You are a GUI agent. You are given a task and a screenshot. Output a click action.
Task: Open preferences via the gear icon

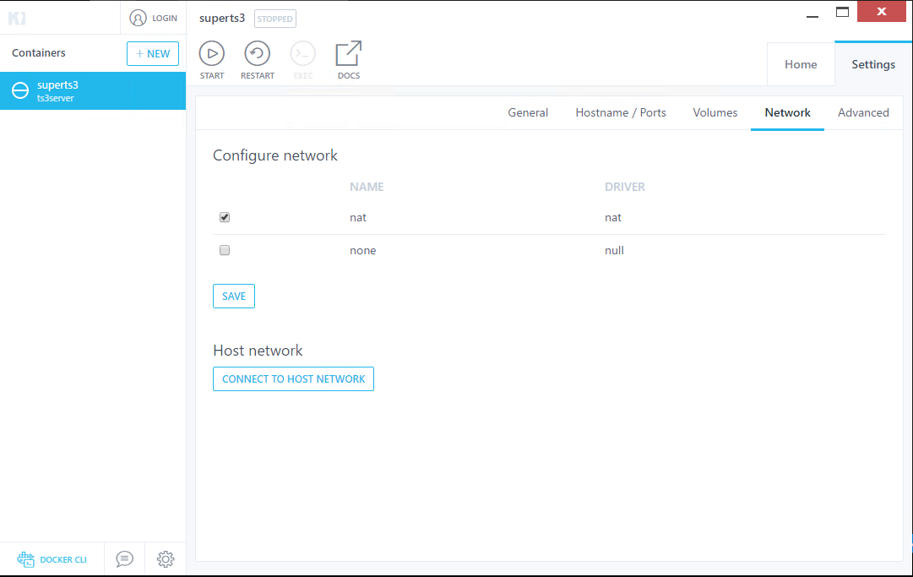(166, 559)
